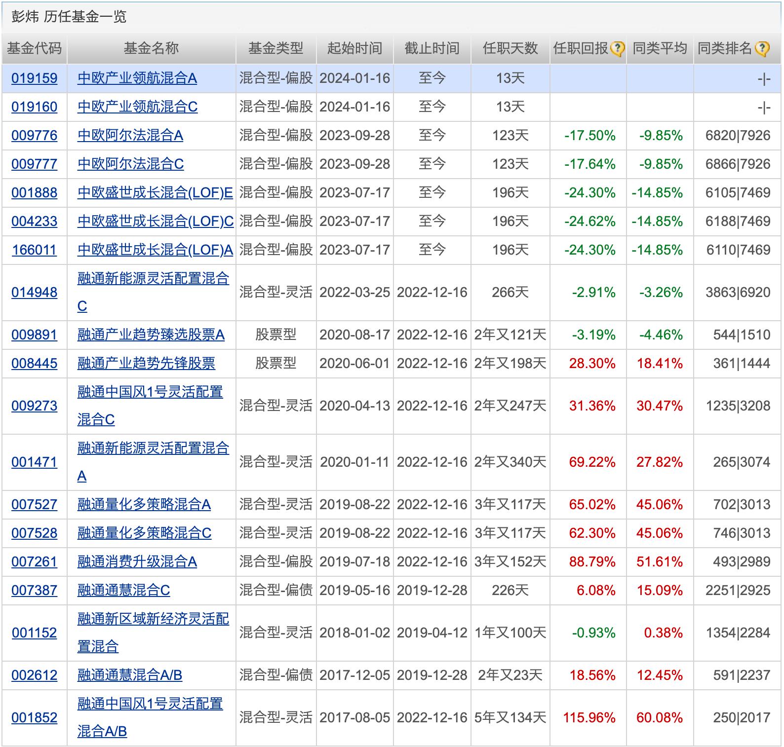The image size is (784, 747).
Task: Select ranking cell 6820|7926
Action: (x=738, y=136)
